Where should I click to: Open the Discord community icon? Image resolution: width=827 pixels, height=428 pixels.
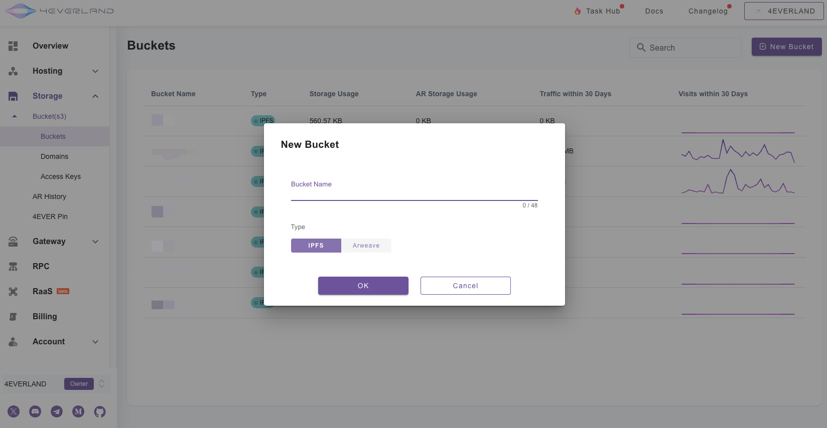(x=35, y=411)
